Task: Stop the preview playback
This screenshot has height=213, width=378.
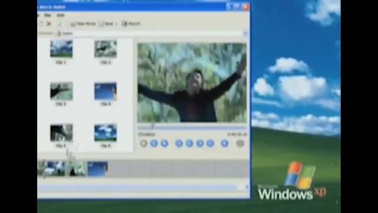Action: click(164, 143)
